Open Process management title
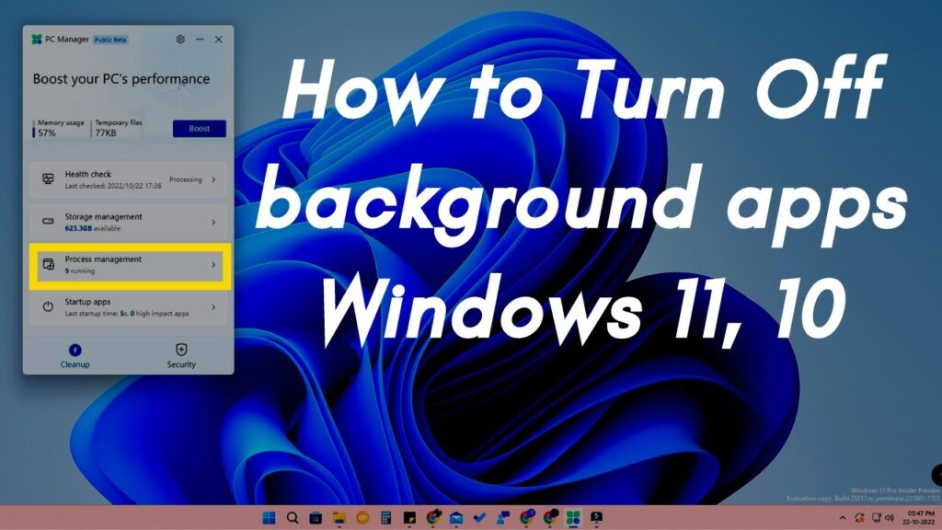942x530 pixels. [103, 259]
